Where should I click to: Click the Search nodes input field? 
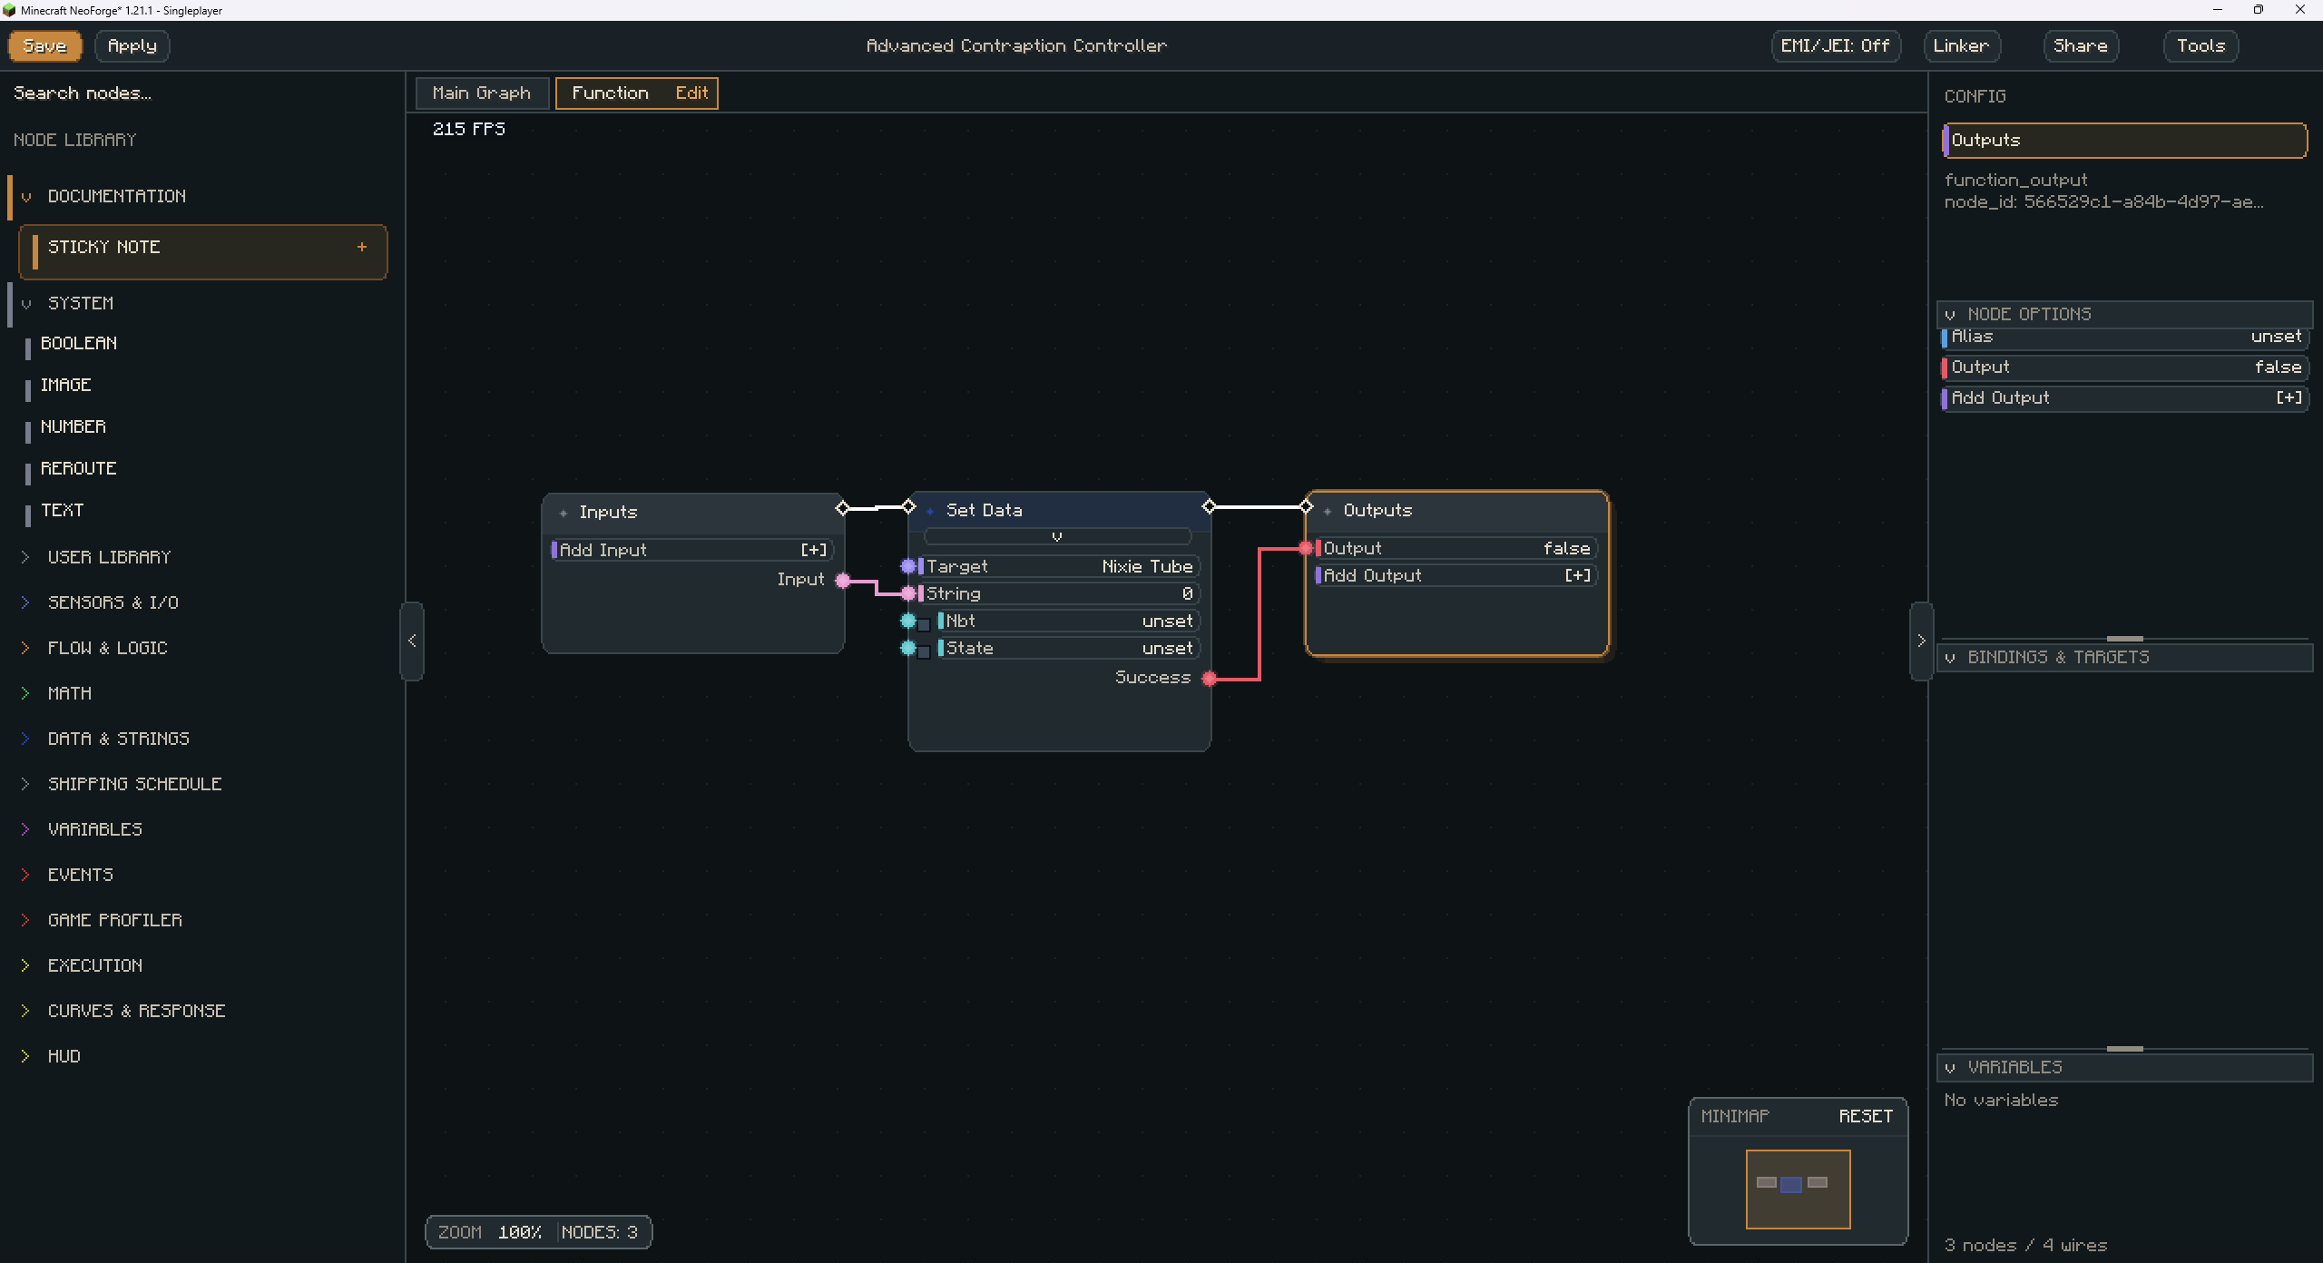(x=201, y=93)
